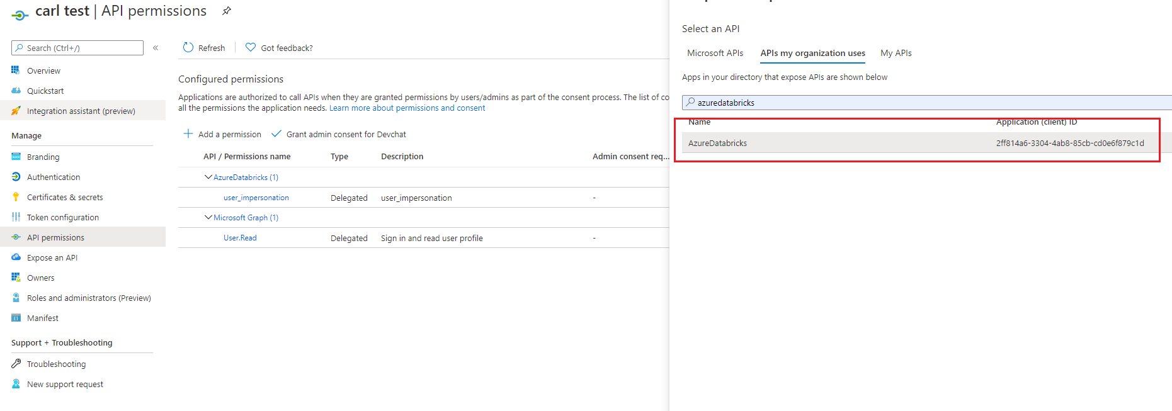Click the sidebar Search (Ctrl+/) field
The height and width of the screenshot is (411, 1172).
77,48
